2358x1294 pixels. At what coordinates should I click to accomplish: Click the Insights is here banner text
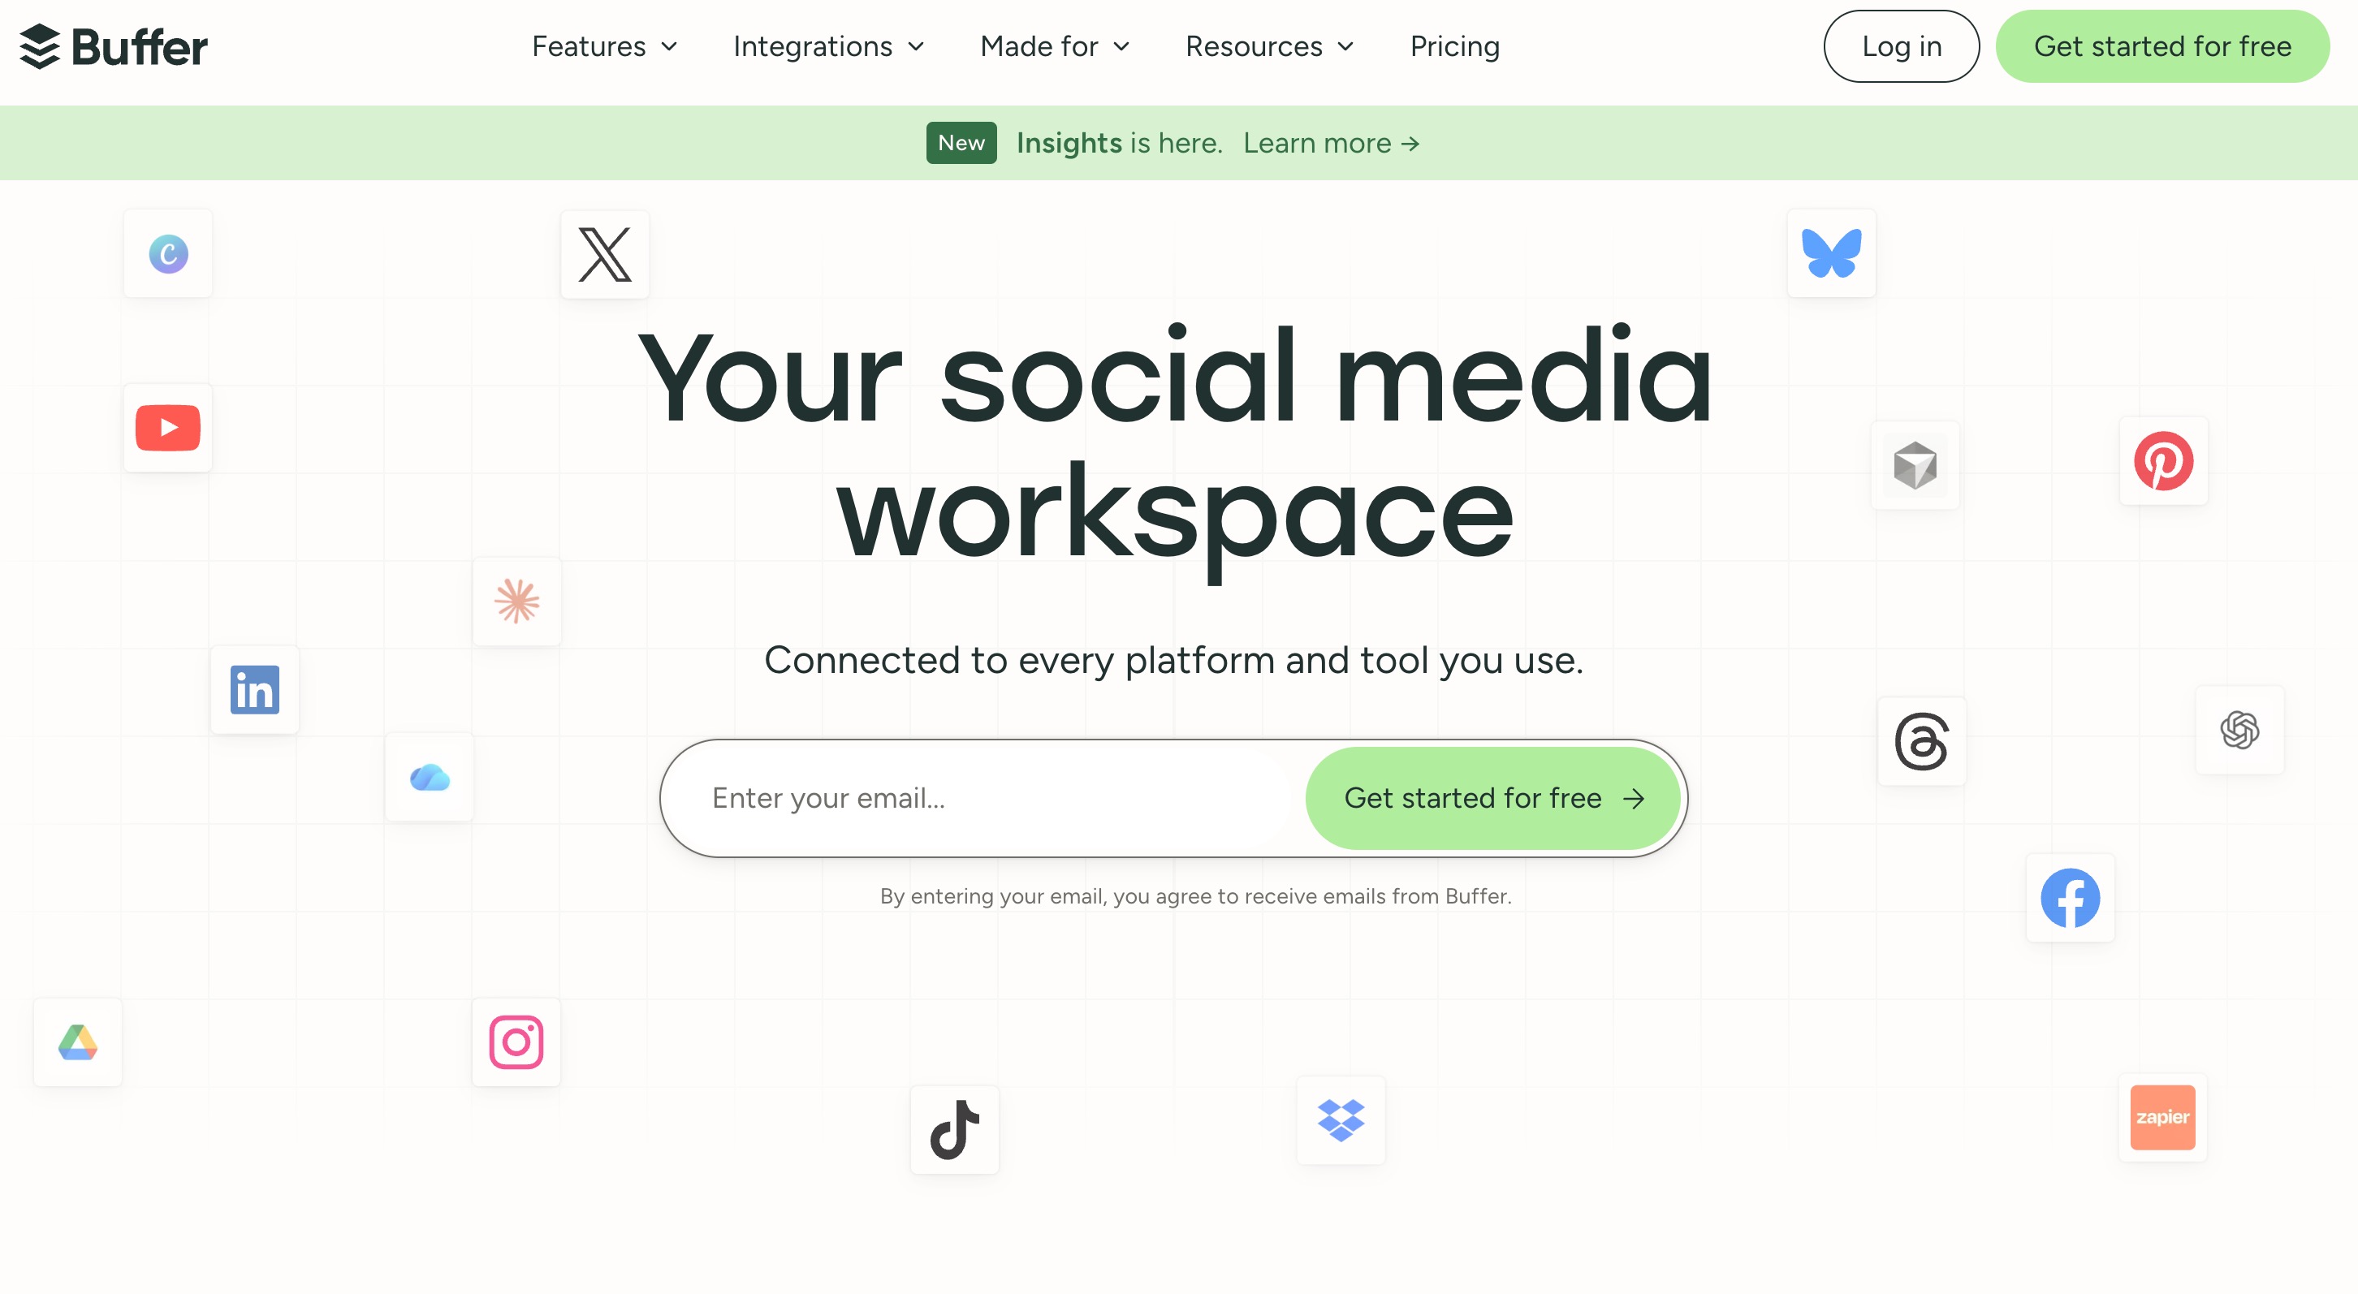point(1120,144)
